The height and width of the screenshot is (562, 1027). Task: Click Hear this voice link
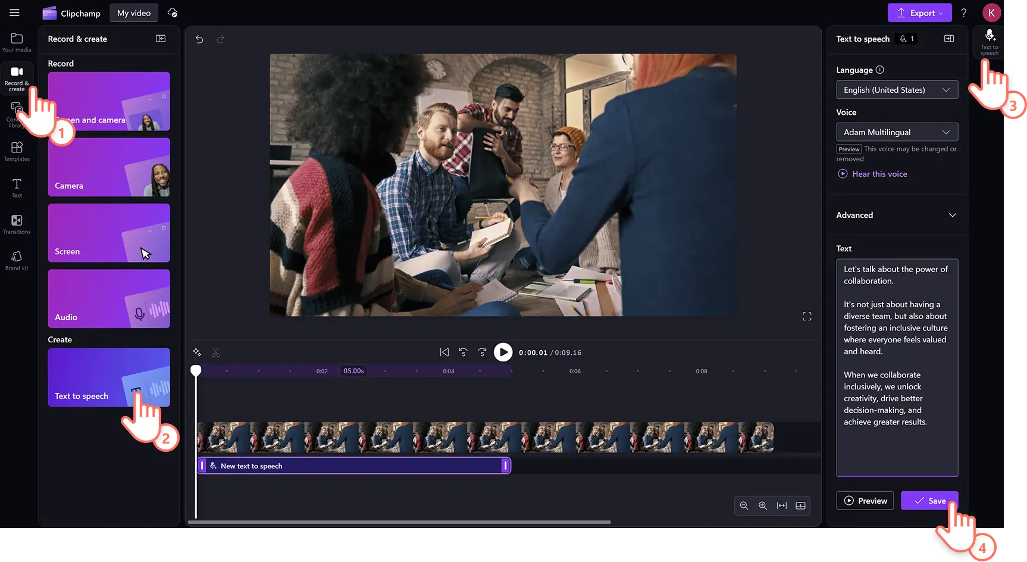[873, 174]
